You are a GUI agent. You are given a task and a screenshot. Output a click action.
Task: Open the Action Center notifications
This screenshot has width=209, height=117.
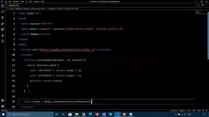pos(205,114)
